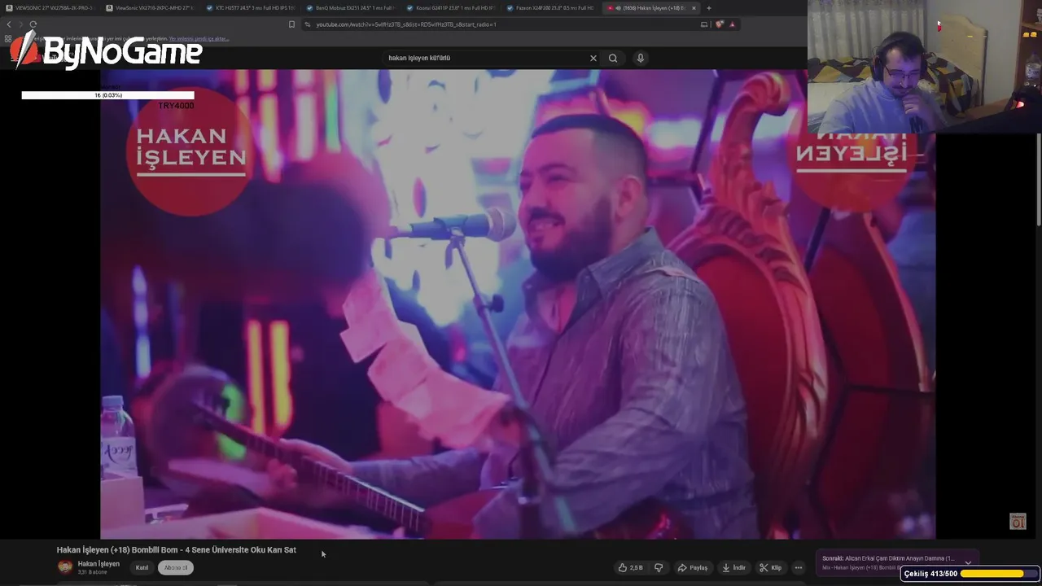Switch to KTC H25T7 tab
Viewport: 1042px width, 586px height.
(249, 8)
